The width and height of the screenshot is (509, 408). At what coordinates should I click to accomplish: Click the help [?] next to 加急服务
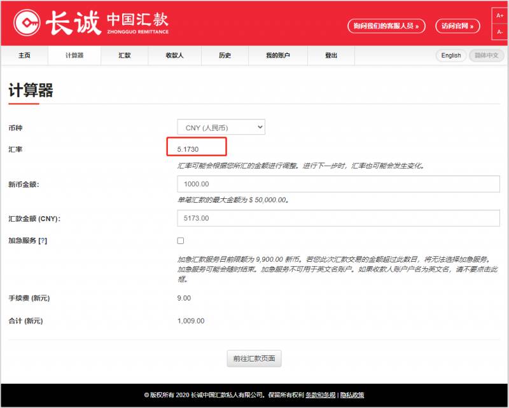click(x=43, y=241)
